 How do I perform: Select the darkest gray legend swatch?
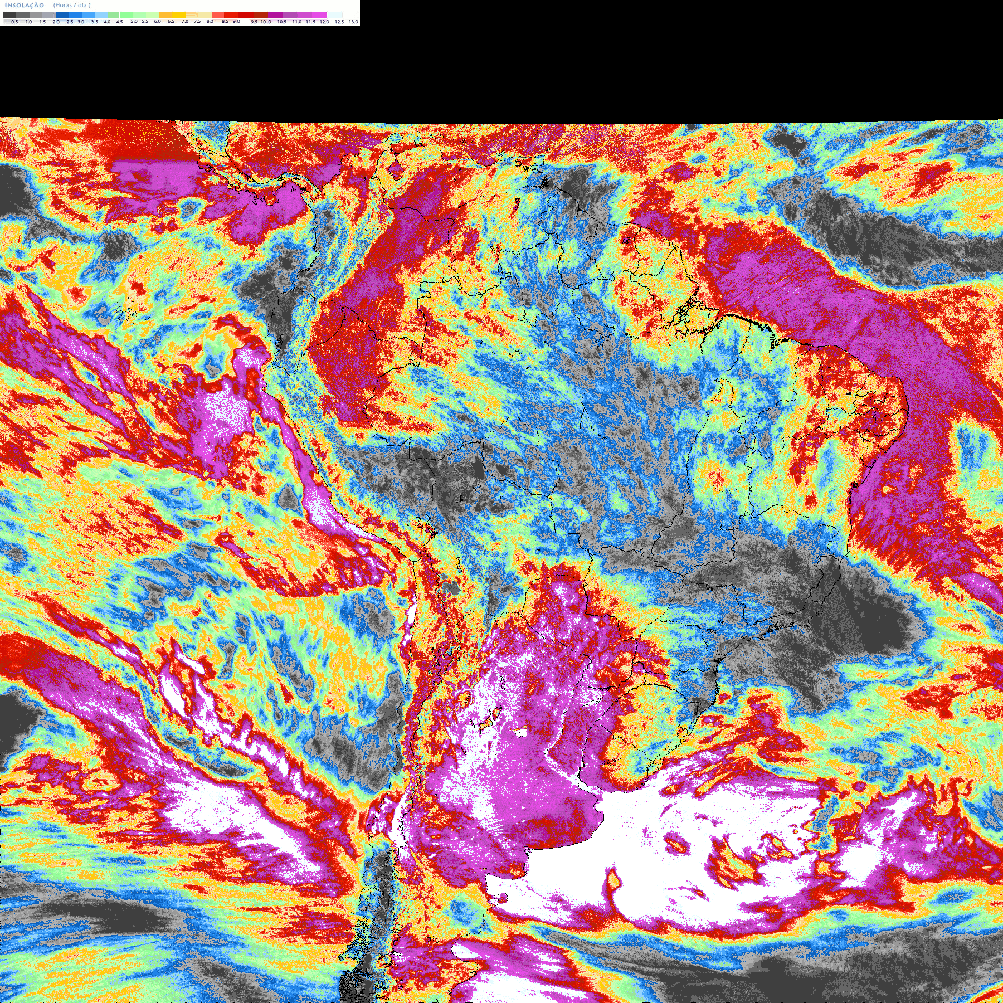click(9, 15)
